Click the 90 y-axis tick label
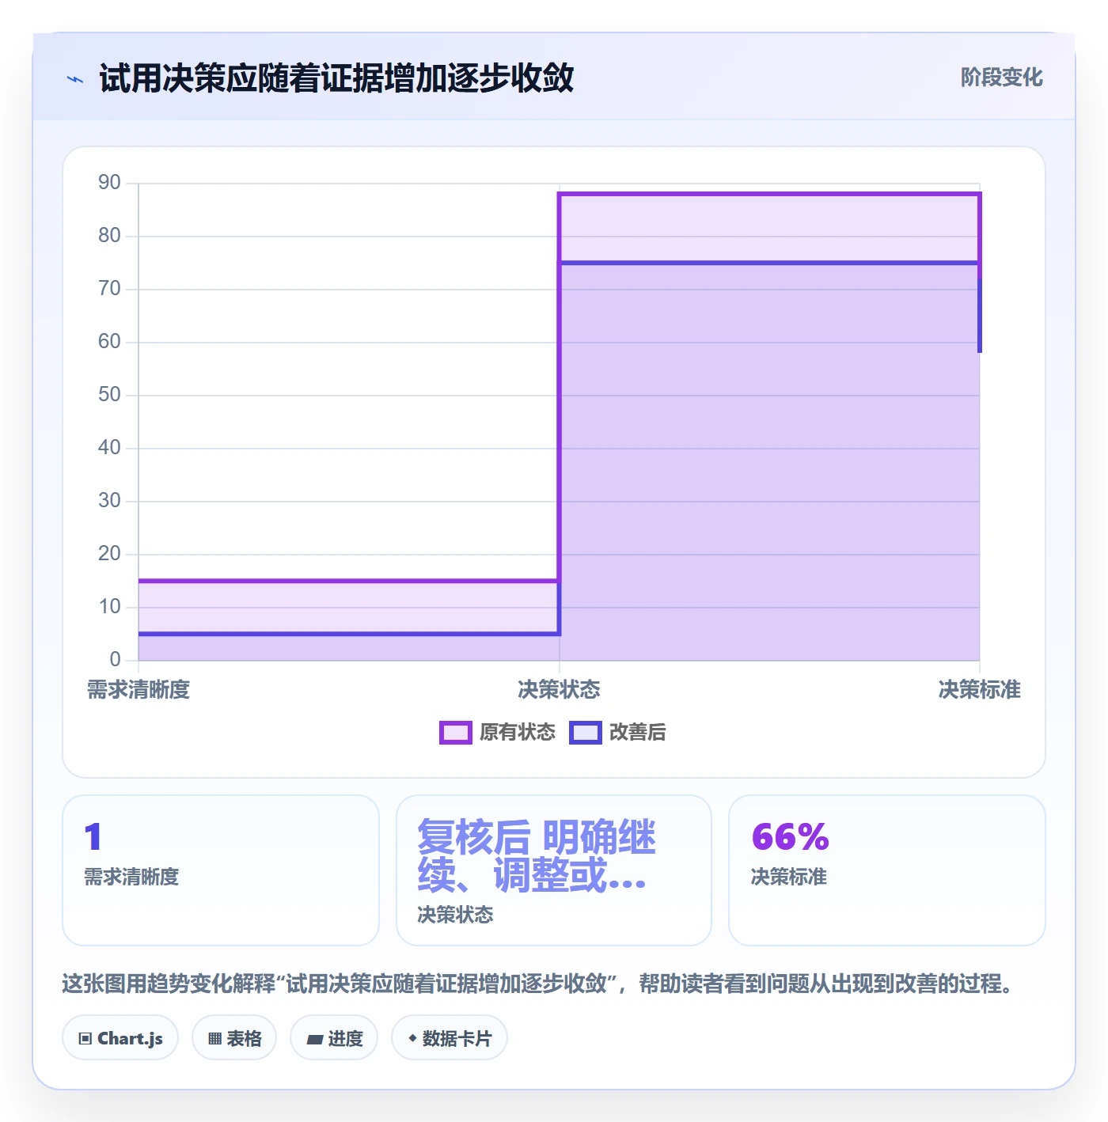 [x=109, y=183]
